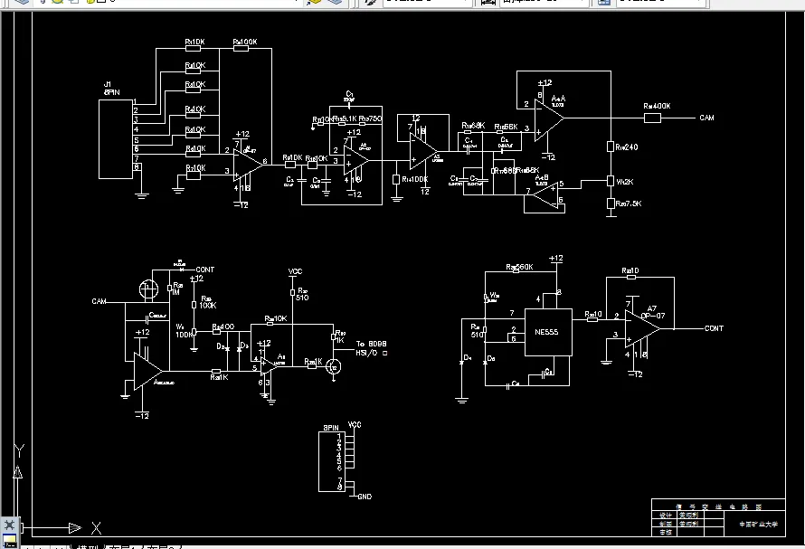Viewport: 805px width, 549px height.
Task: Select the 510 resistor label left of NE555
Action: click(x=477, y=331)
